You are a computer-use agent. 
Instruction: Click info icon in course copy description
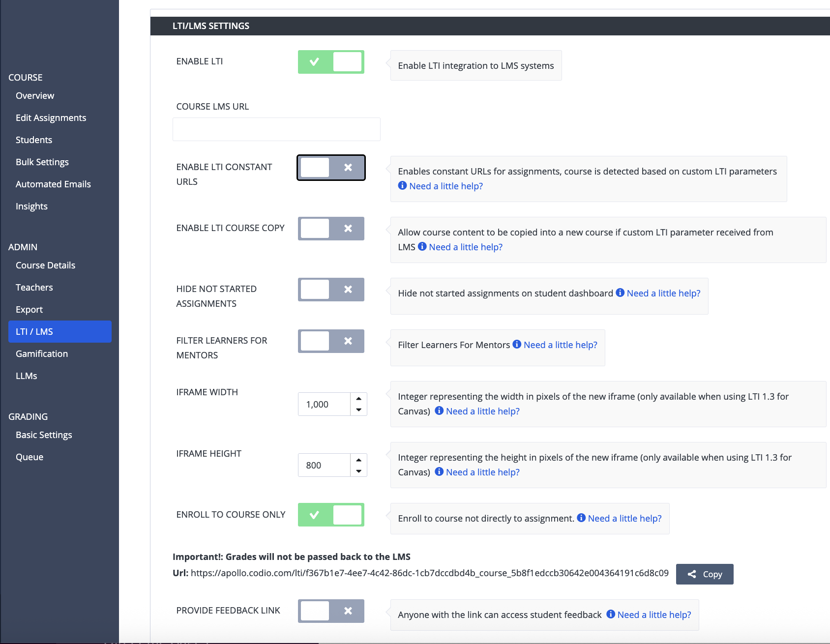422,246
